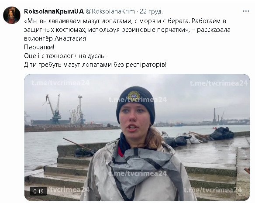Click the top-left t.me/tvcrimea24 watermark
This screenshot has width=255, height=203.
(60, 83)
